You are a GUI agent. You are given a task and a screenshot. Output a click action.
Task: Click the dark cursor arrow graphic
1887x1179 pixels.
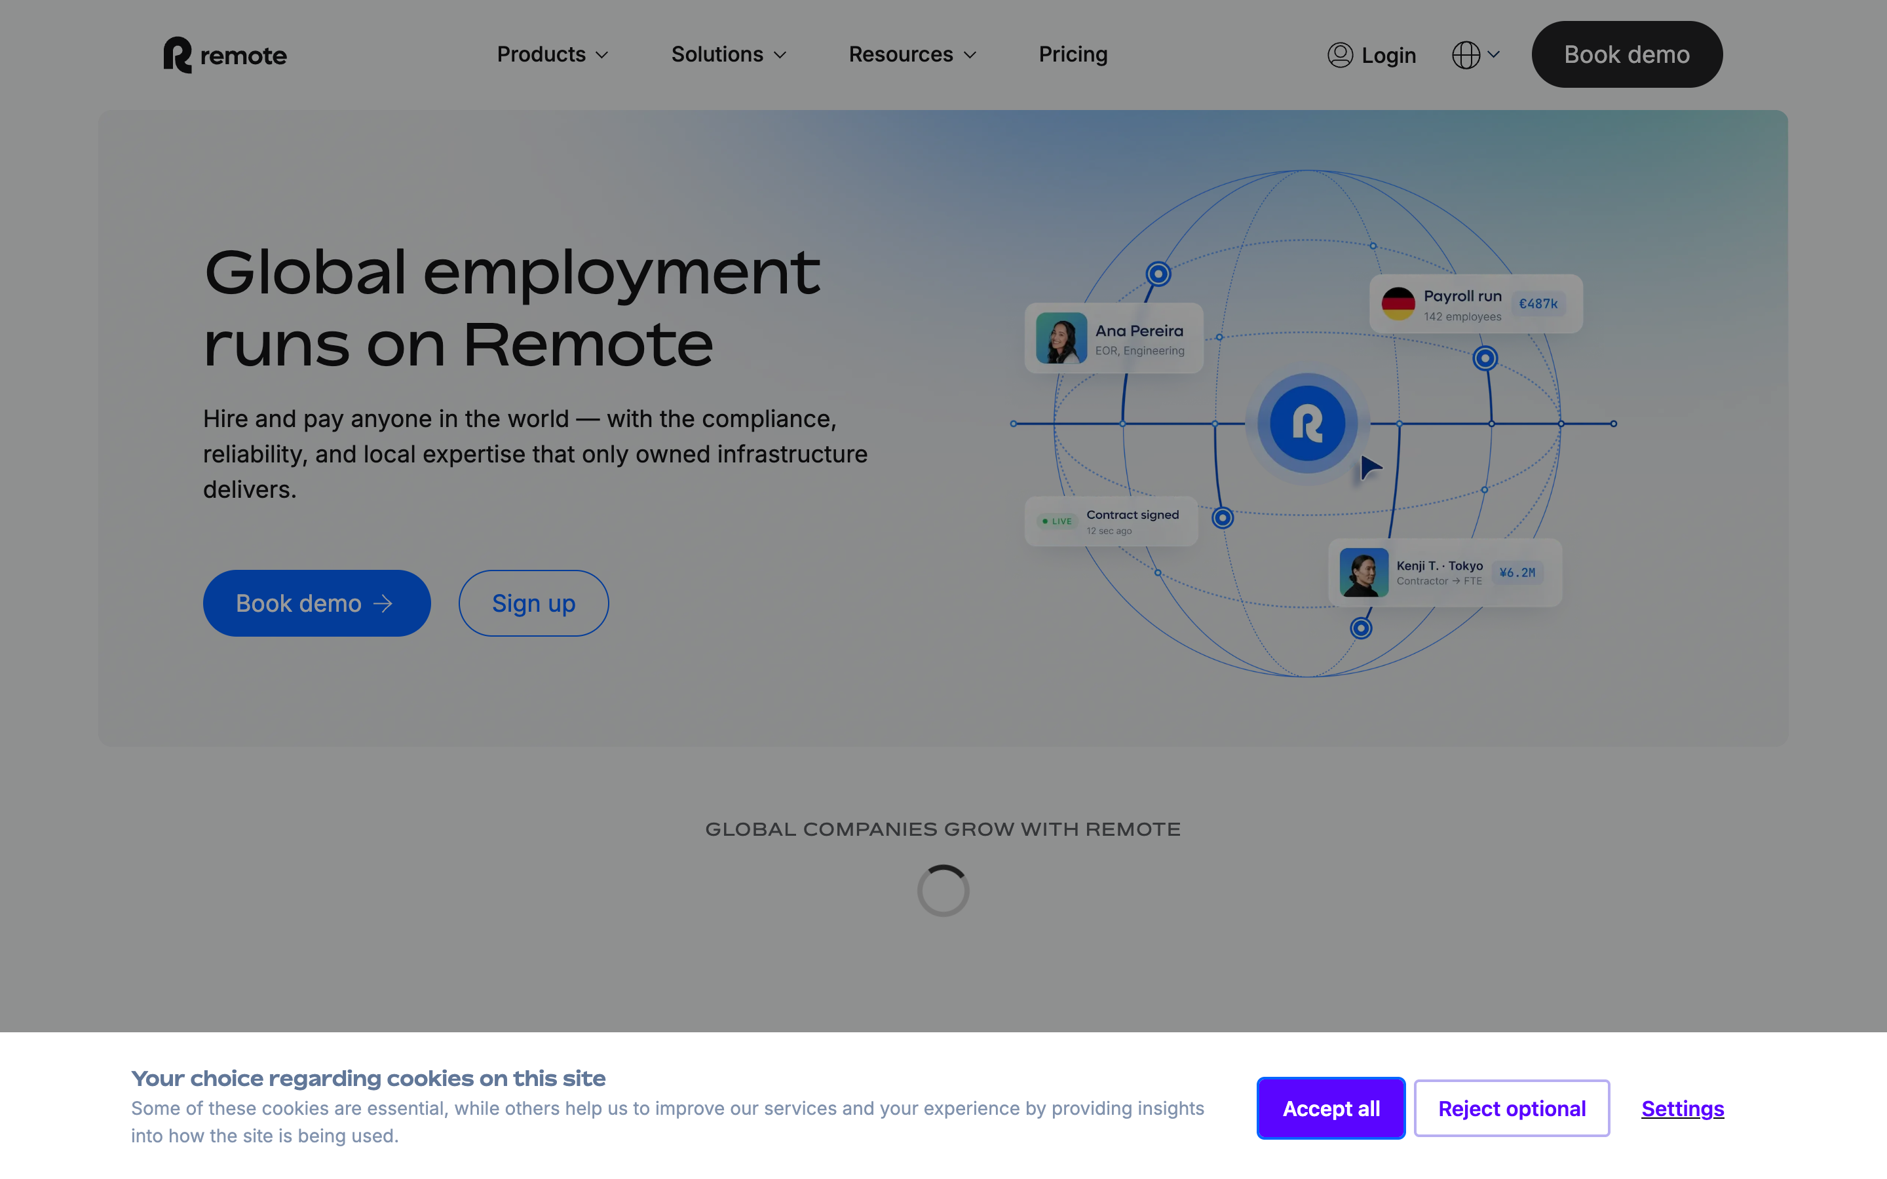1369,468
